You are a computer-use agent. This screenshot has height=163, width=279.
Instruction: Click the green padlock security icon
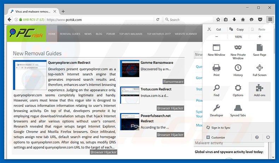pos(20,19)
